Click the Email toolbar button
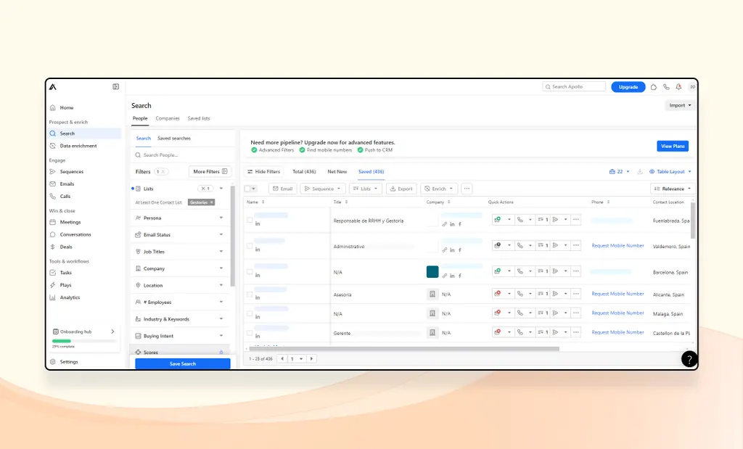The image size is (743, 449). [282, 189]
